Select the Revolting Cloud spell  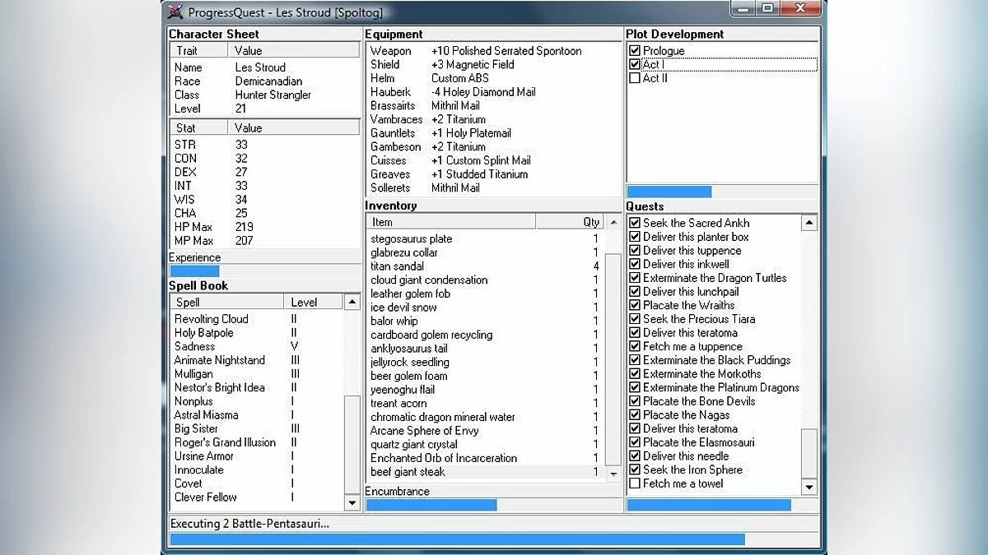211,319
